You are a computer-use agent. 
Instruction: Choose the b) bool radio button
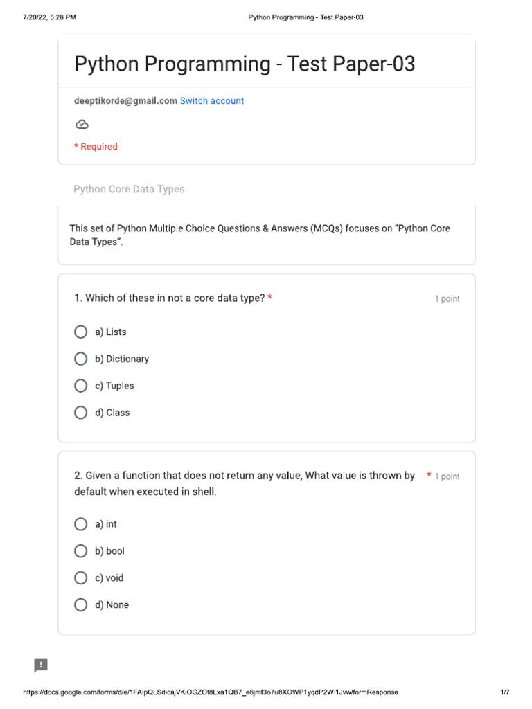[x=81, y=551]
